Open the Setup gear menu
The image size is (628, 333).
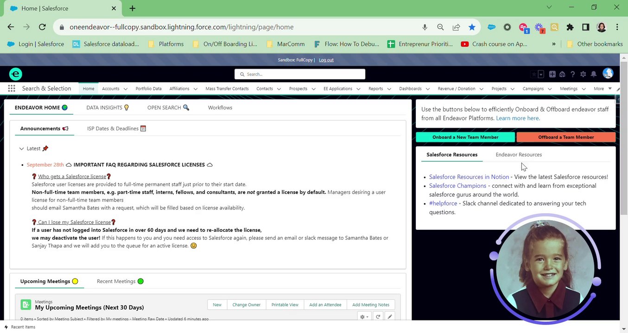583,74
